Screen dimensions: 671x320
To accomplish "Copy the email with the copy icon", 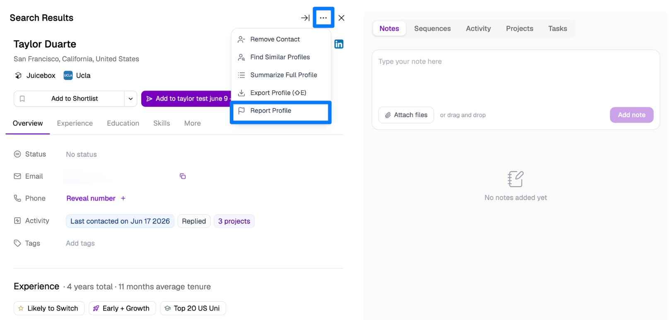I will [183, 176].
